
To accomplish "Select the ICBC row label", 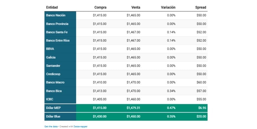I will tap(50, 99).
